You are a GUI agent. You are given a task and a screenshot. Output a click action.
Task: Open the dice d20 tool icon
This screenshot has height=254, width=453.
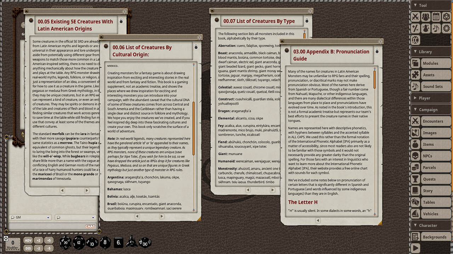click(x=447, y=17)
